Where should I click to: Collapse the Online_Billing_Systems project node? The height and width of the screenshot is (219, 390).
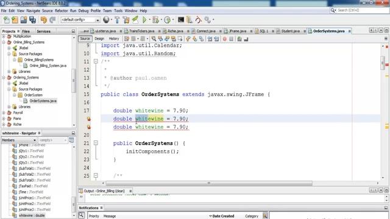coord(4,42)
